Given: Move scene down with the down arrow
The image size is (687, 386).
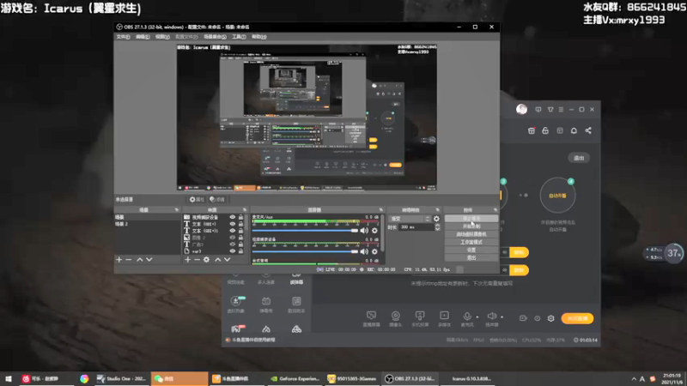Looking at the screenshot, I should [149, 260].
